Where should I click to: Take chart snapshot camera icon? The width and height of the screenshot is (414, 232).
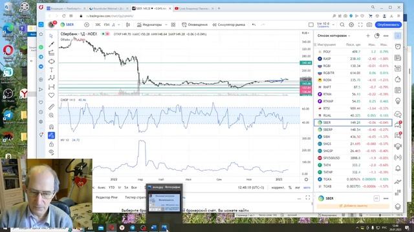[x=369, y=24]
